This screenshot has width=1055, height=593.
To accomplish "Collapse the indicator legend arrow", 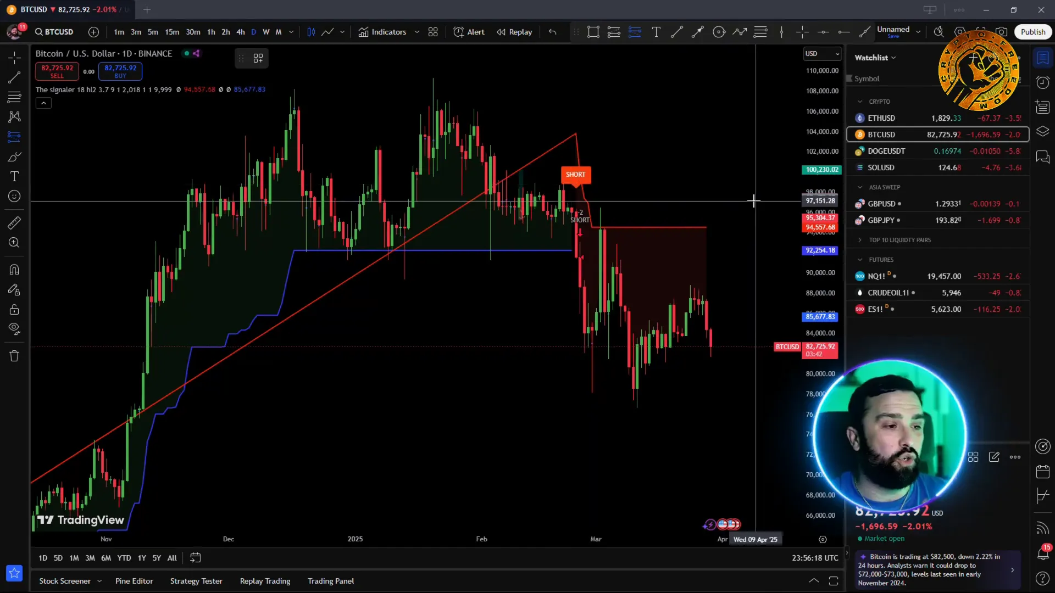I will click(43, 103).
